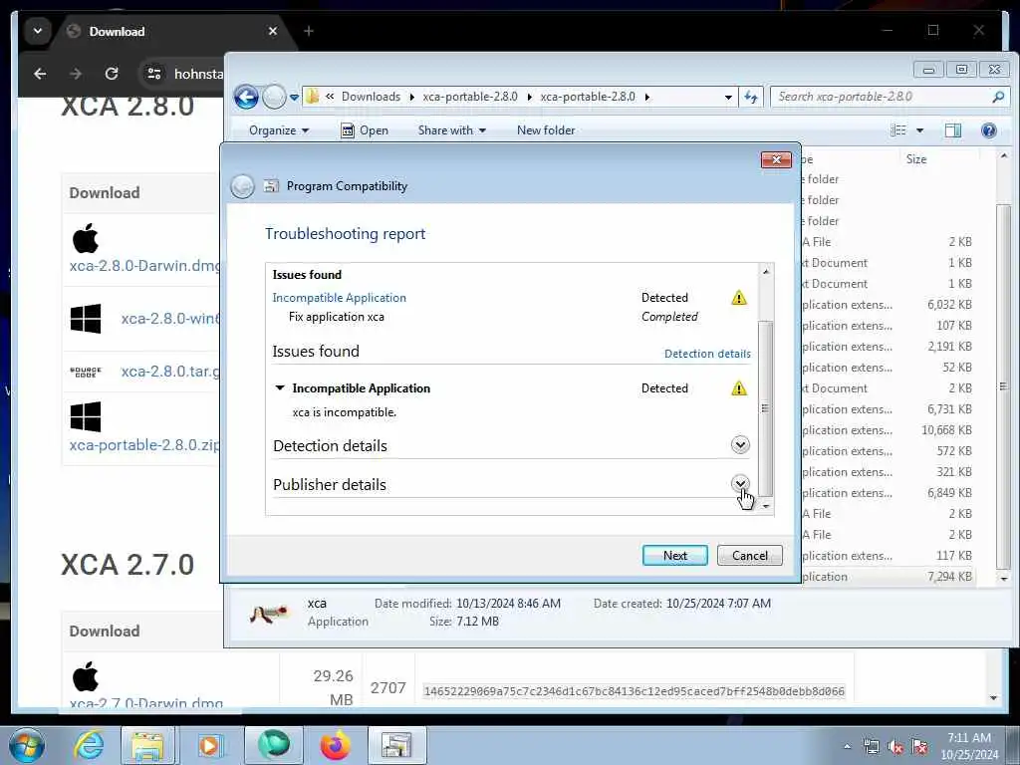Click the source code icon in browser
This screenshot has height=765, width=1020.
tap(86, 372)
